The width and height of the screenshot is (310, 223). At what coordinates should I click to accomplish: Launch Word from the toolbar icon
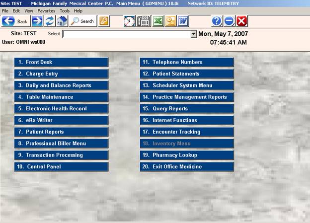[x=183, y=21]
